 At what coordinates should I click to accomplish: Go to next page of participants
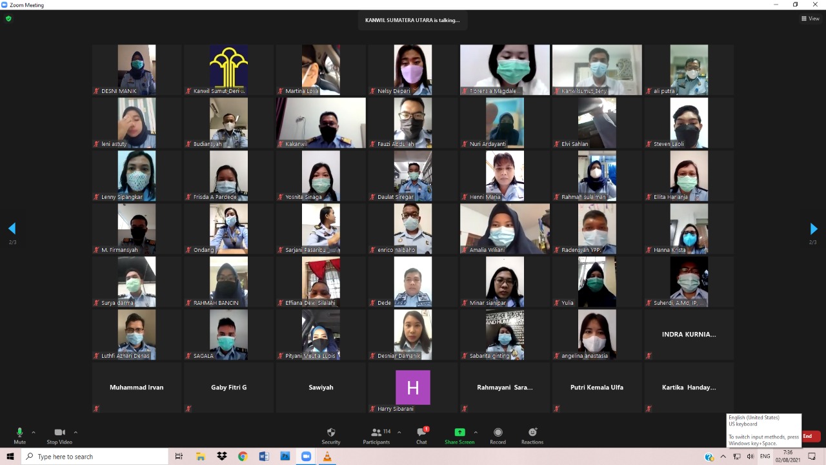point(813,229)
